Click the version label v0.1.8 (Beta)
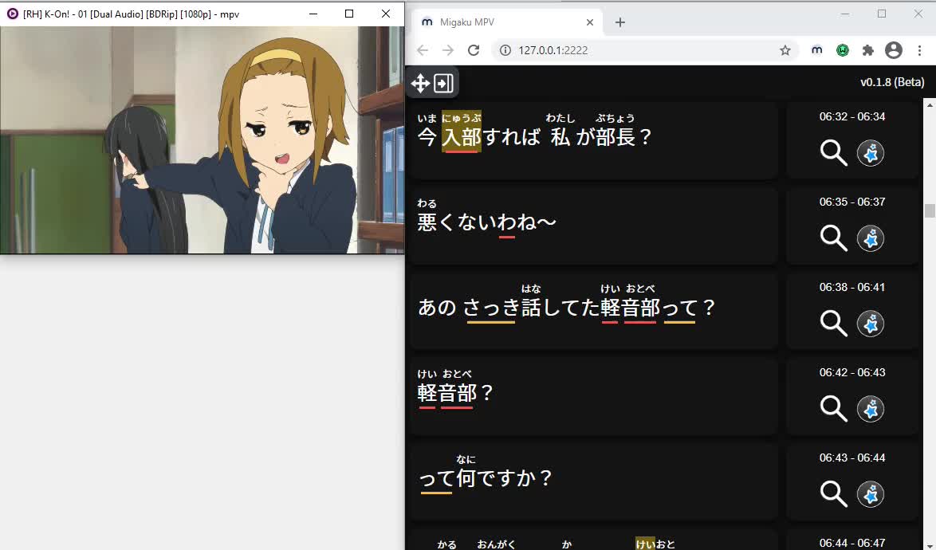Image resolution: width=936 pixels, height=550 pixels. pos(892,82)
